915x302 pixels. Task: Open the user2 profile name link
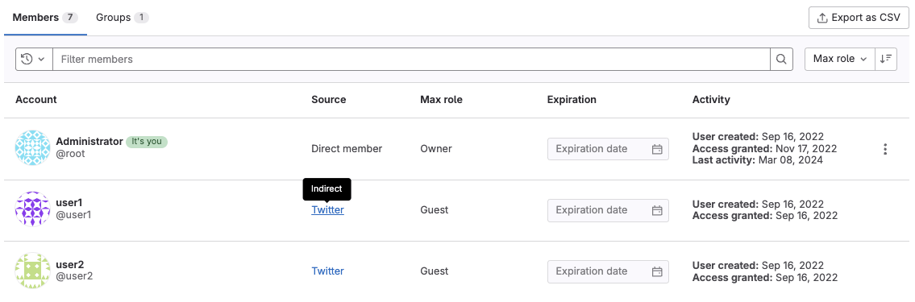click(70, 264)
